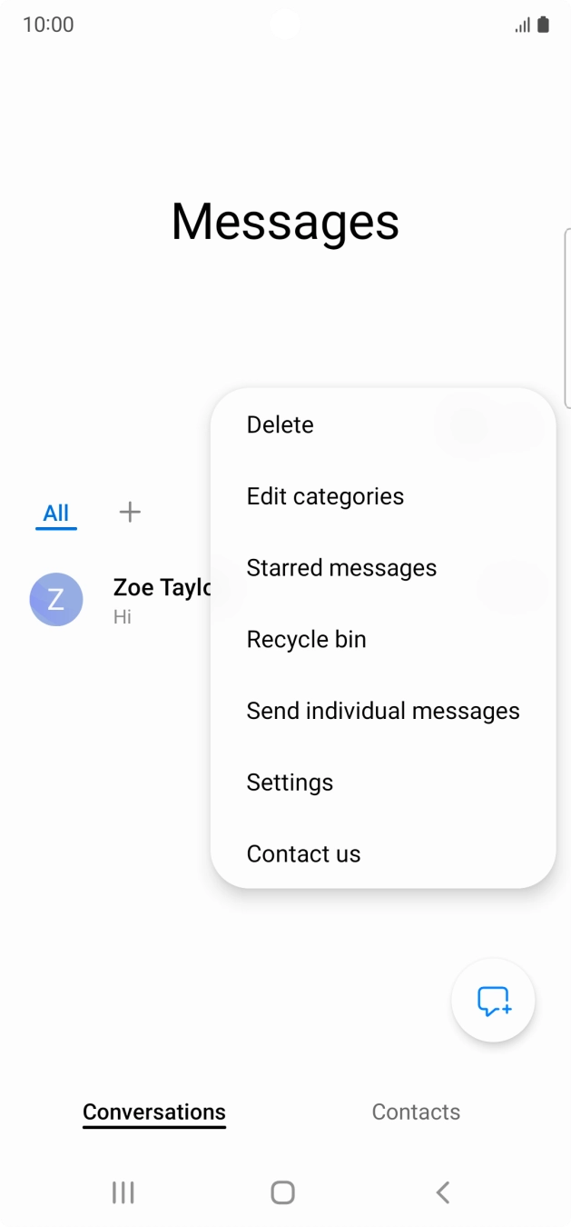Switch to the Contacts tab
Image resolution: width=571 pixels, height=1227 pixels.
pos(416,1112)
